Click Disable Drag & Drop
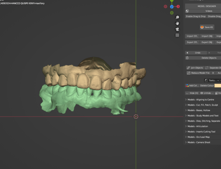 214,16
